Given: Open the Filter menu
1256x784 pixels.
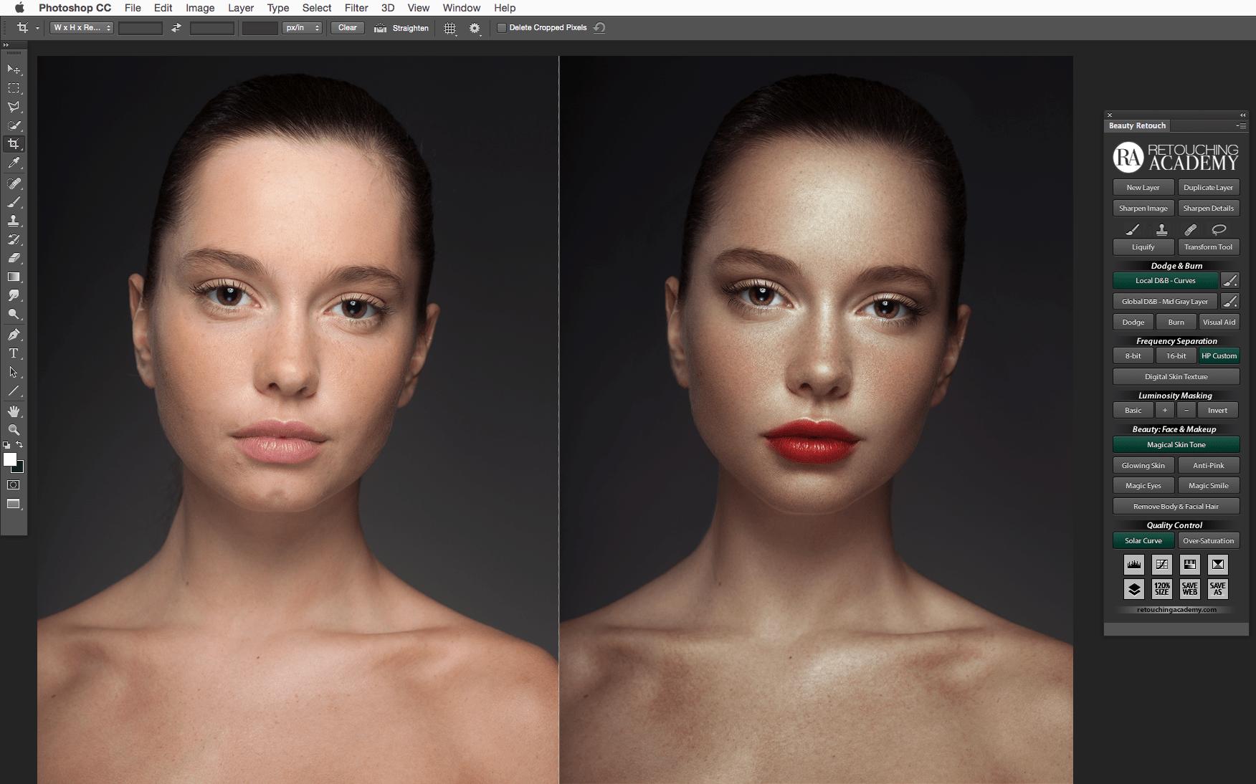Looking at the screenshot, I should pos(356,8).
